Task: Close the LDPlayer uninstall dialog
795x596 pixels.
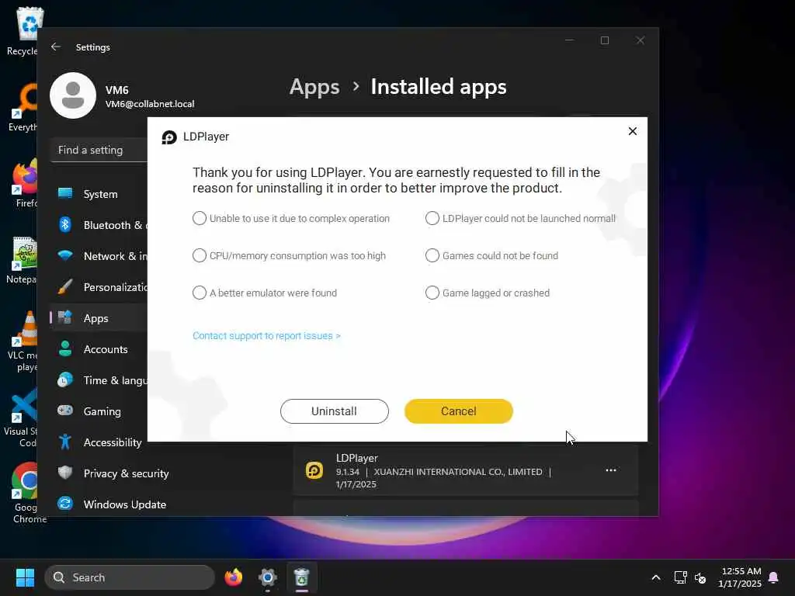Action: 632,131
